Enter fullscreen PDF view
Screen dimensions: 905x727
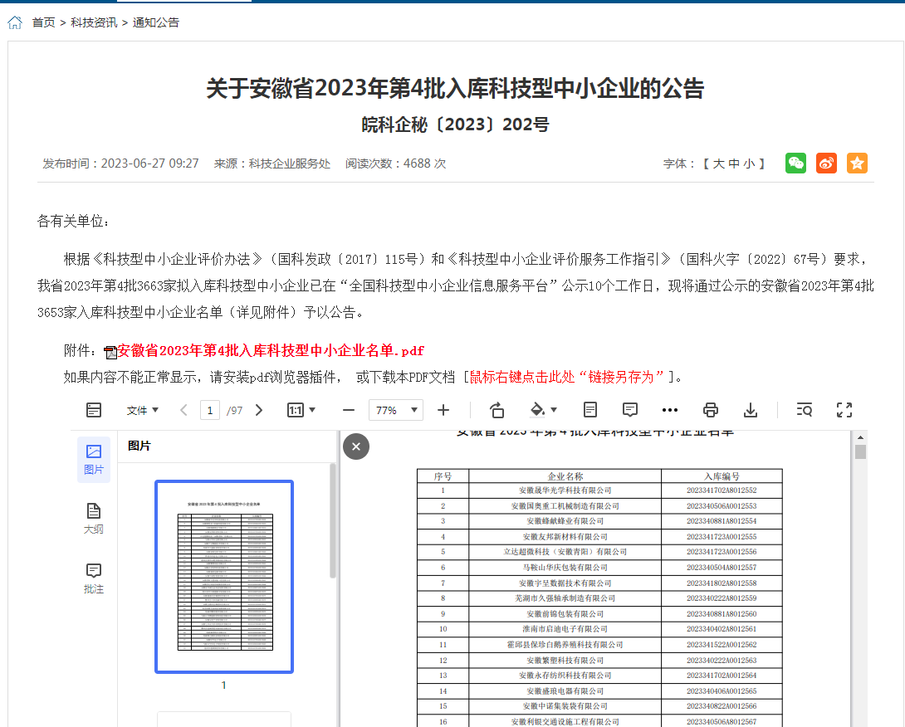[844, 410]
